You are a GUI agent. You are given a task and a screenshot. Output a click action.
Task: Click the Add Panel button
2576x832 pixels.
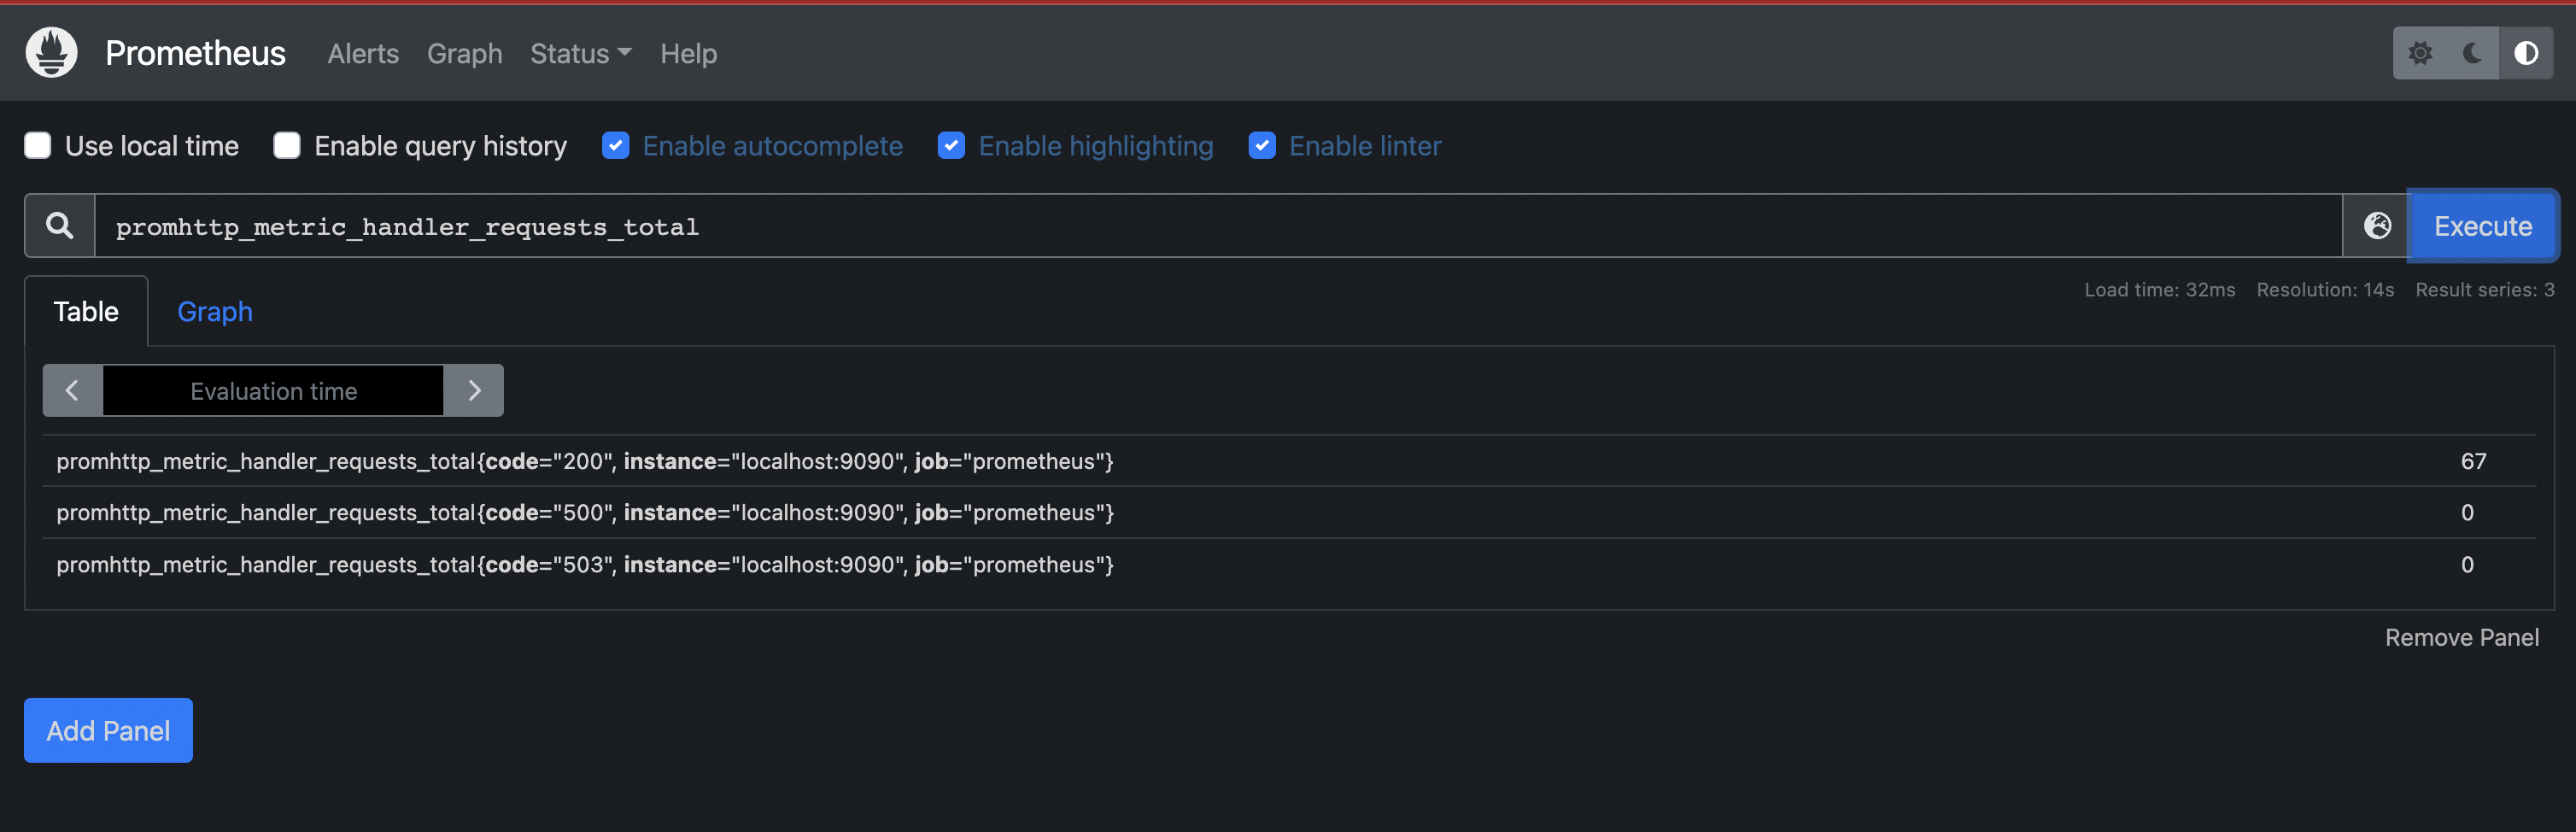pyautogui.click(x=108, y=731)
